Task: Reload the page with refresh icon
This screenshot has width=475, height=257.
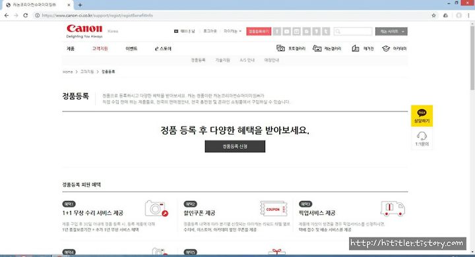Action: click(26, 15)
